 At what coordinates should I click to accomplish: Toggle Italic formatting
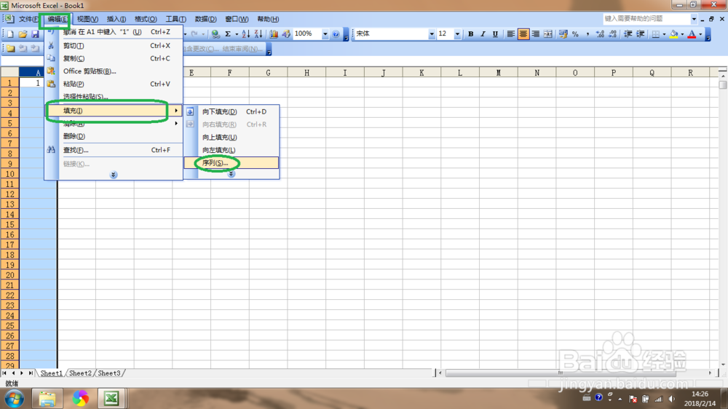tap(483, 34)
